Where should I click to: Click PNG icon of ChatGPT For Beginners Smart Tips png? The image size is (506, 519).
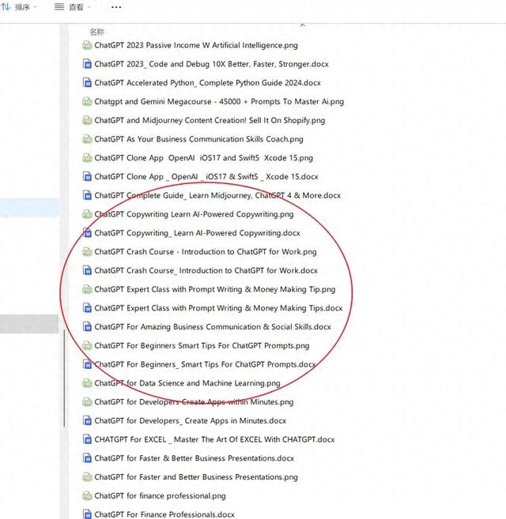click(x=87, y=345)
